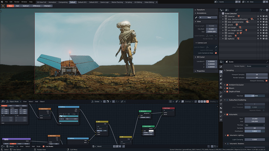Open the File menu
The height and width of the screenshot is (151, 269).
click(6, 2)
